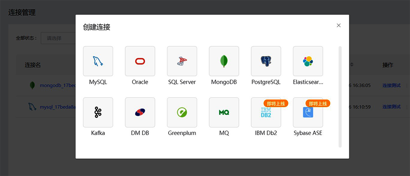The width and height of the screenshot is (410, 176).
Task: Click the MySQL dolphin icon in table row
Action: 32,107
